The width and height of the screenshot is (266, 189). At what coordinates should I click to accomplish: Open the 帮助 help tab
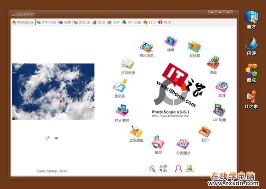click(x=165, y=22)
